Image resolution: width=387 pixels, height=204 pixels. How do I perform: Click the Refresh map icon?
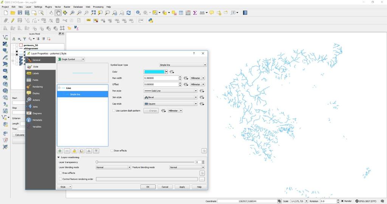pos(128,12)
